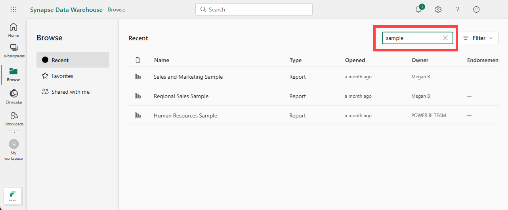Image resolution: width=508 pixels, height=210 pixels.
Task: Open Workspaces from the left rail
Action: coord(14,51)
